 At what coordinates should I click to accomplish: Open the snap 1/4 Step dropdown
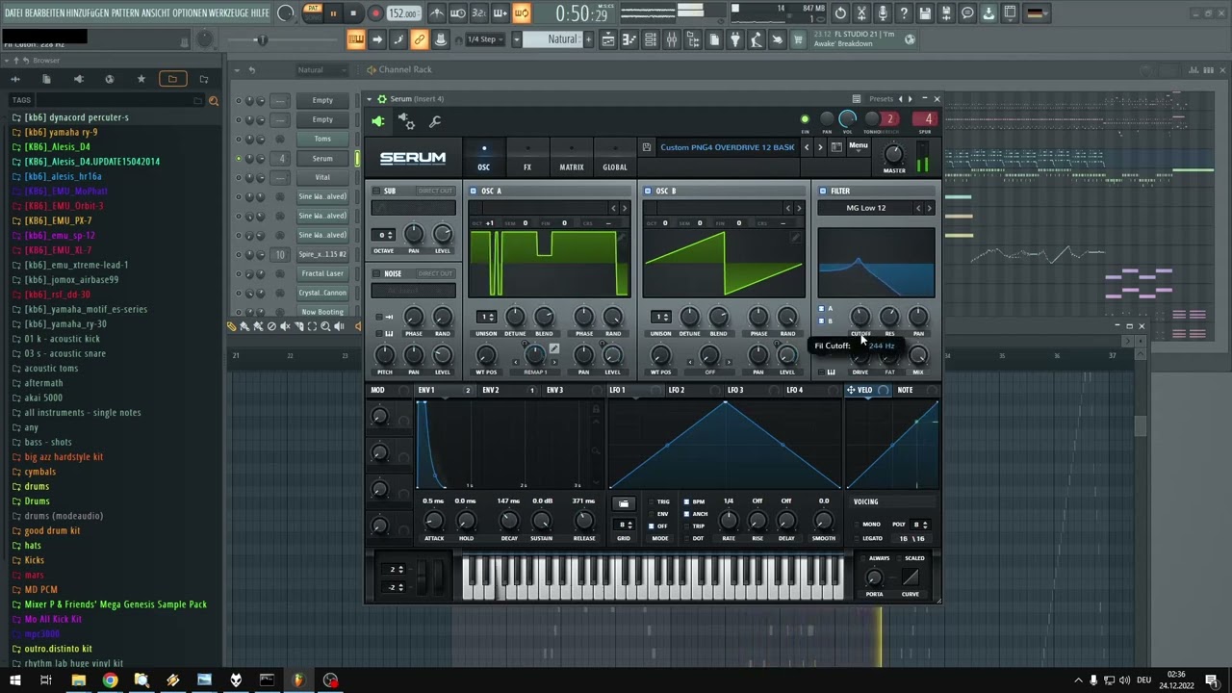pyautogui.click(x=486, y=39)
